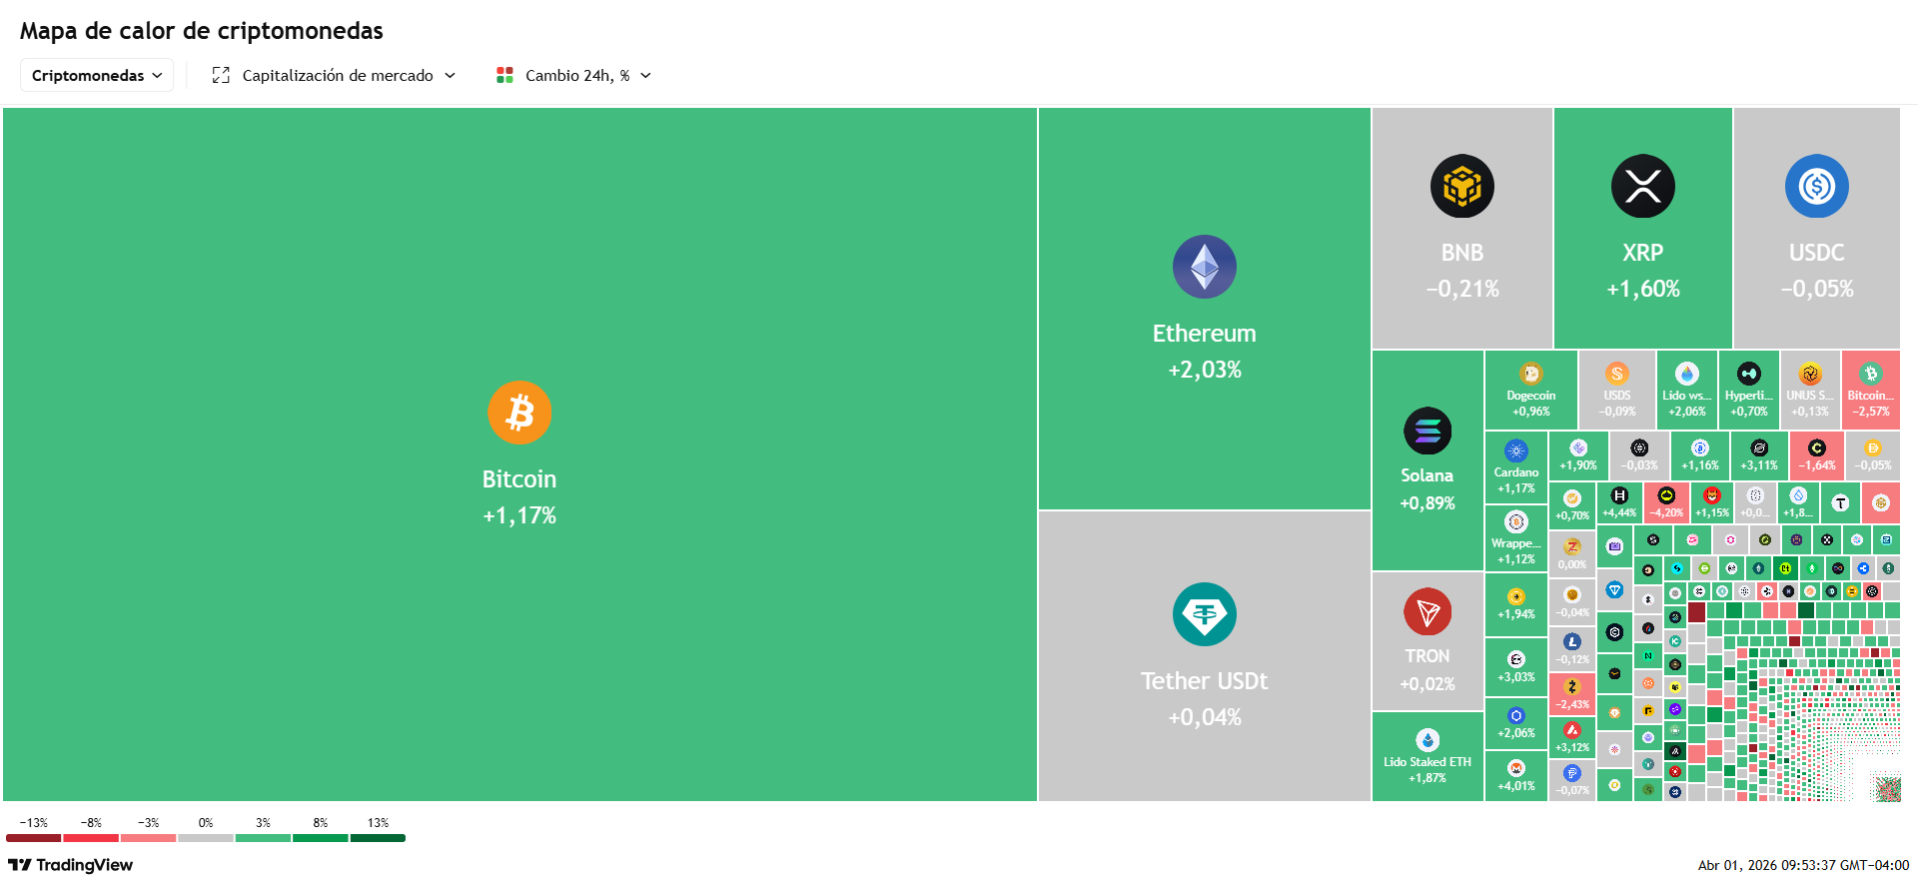The width and height of the screenshot is (1918, 886).
Task: Select the tile showing +1,90%
Action: (x=1578, y=455)
